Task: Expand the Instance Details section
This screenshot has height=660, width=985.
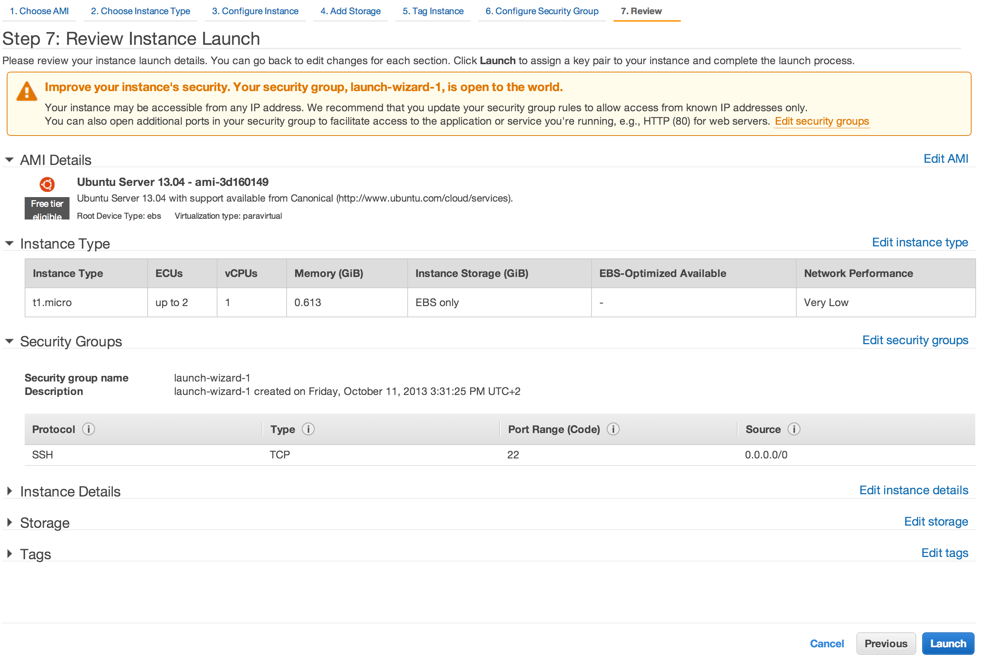Action: pos(10,491)
